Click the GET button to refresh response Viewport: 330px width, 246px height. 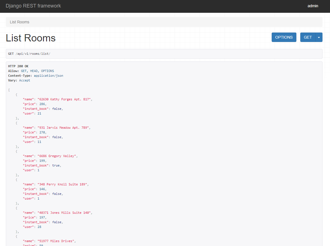308,37
